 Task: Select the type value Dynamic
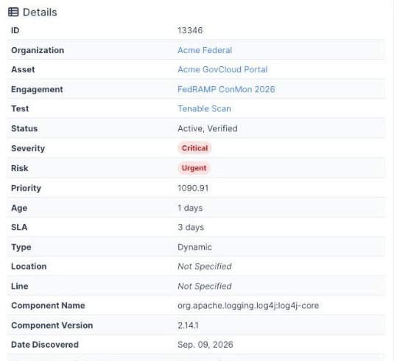194,247
